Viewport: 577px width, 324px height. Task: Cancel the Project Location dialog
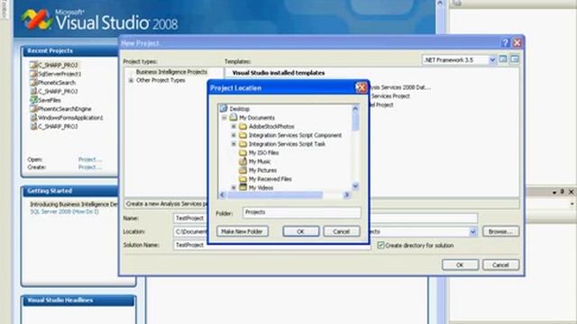click(341, 231)
